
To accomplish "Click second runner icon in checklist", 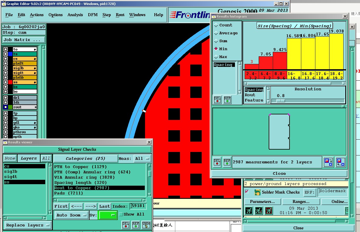I will (x=259, y=211).
